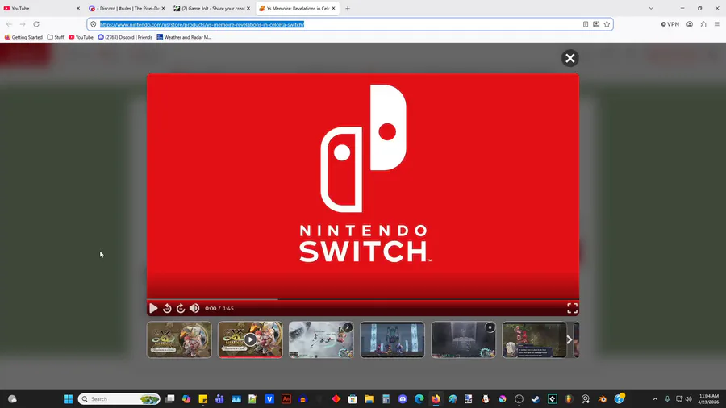Open the clock and calendar flyout
726x408 pixels.
[x=708, y=399]
